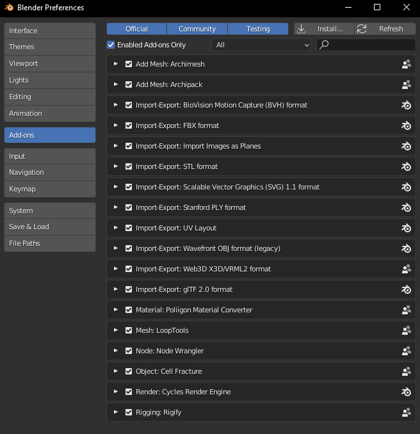Refresh the add-ons list
The height and width of the screenshot is (434, 420).
click(385, 29)
